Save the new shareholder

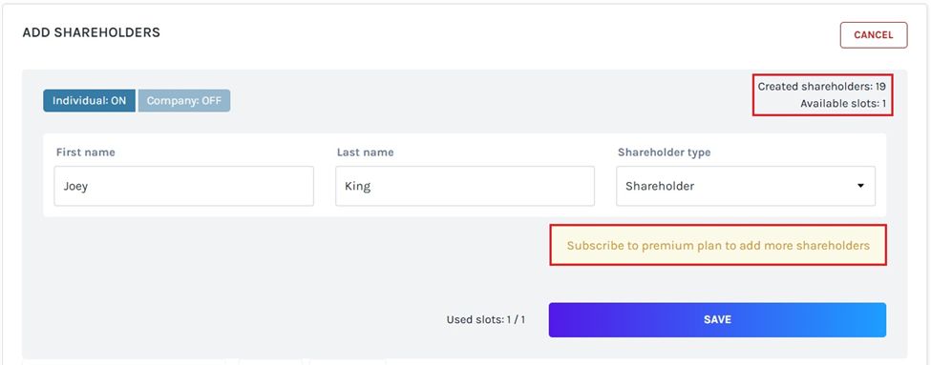(717, 320)
